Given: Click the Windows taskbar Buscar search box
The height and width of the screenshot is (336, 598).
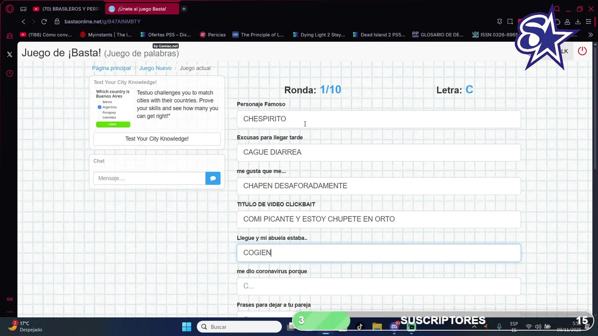Looking at the screenshot, I should tap(239, 327).
